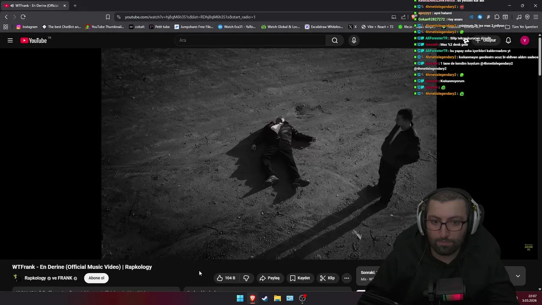Click the taskbar clock showing 22:07
This screenshot has height=305, width=542.
529,298
